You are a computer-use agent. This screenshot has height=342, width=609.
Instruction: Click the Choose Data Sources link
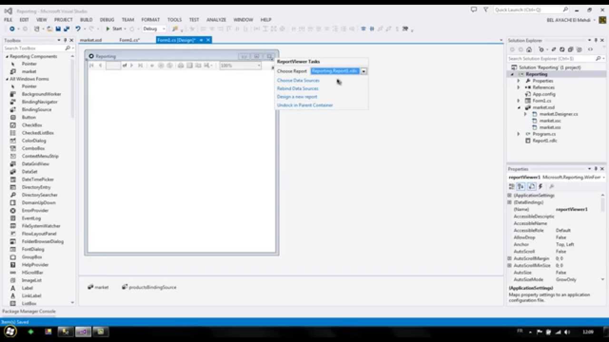[298, 80]
